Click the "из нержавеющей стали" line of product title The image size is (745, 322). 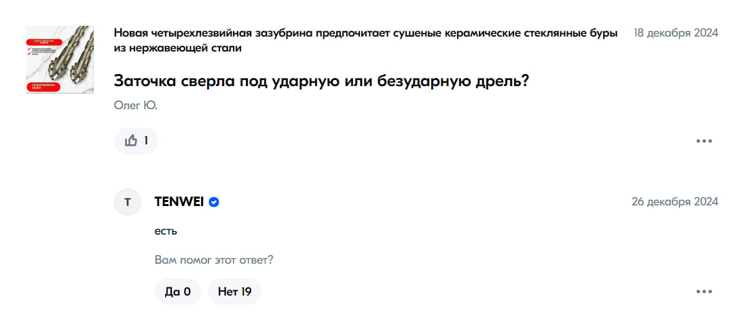tap(178, 48)
